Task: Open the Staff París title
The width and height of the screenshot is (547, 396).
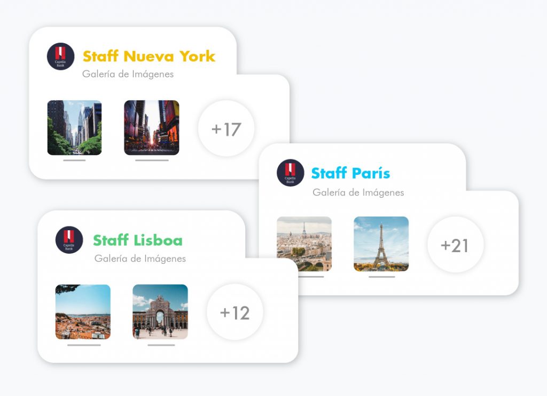Action: pos(350,173)
